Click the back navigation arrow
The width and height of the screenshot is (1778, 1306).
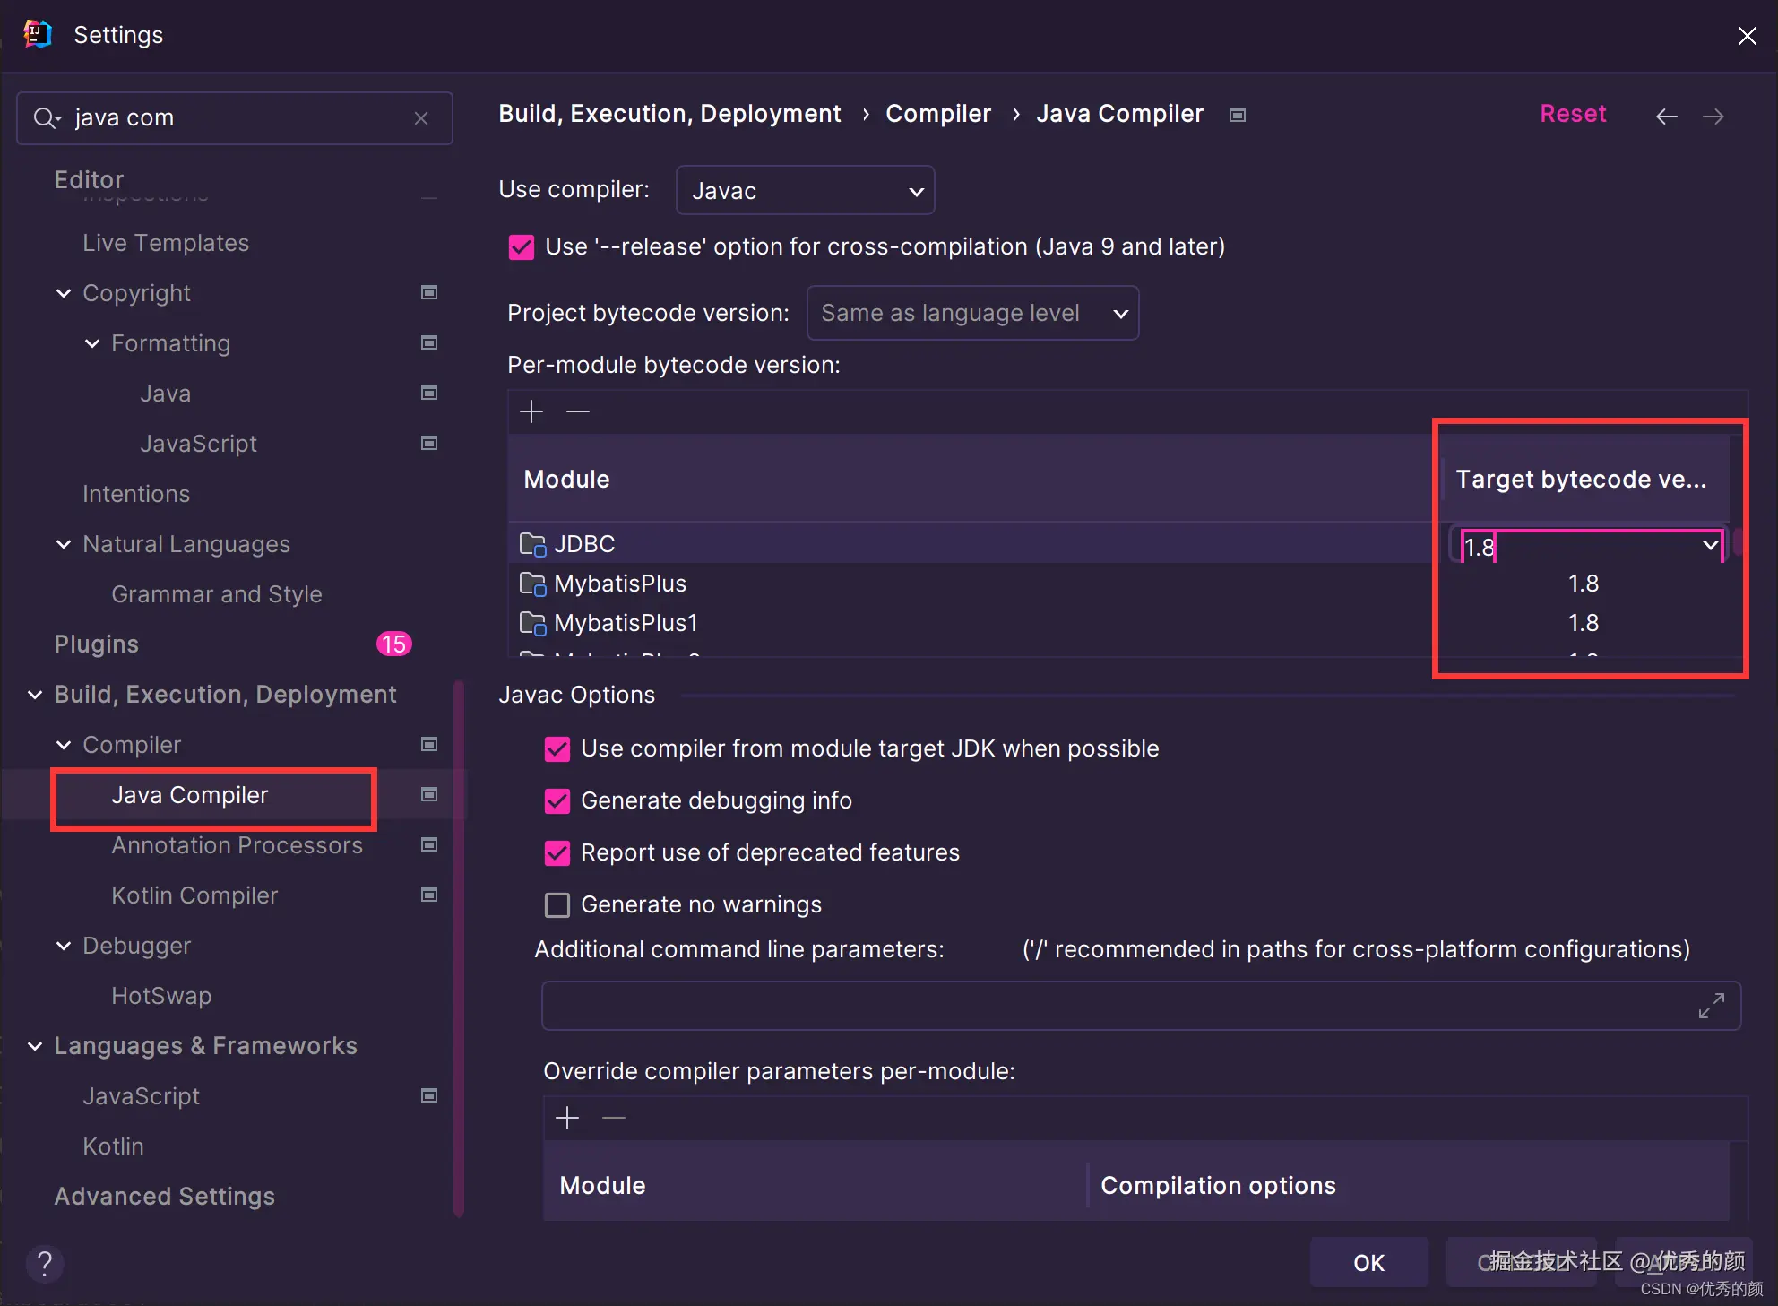tap(1666, 117)
